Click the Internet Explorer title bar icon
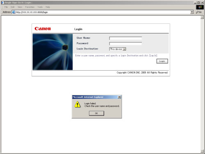 [2, 2]
